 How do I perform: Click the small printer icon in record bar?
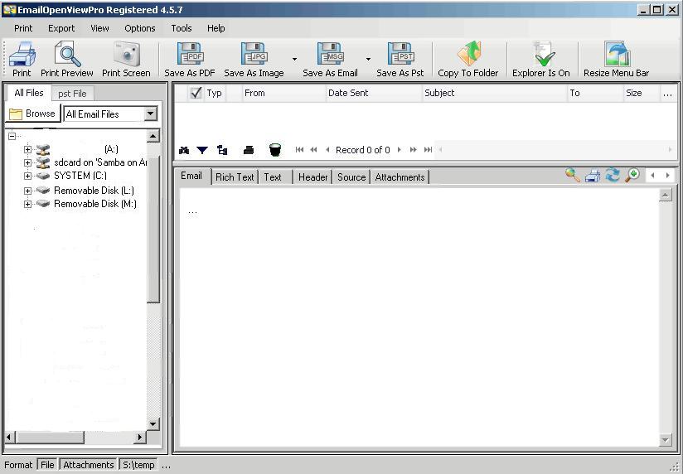point(249,150)
